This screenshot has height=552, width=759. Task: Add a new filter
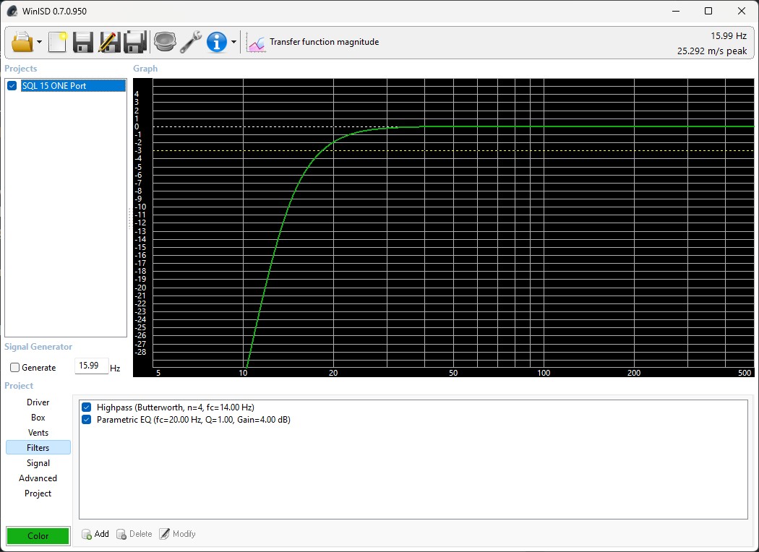click(95, 534)
